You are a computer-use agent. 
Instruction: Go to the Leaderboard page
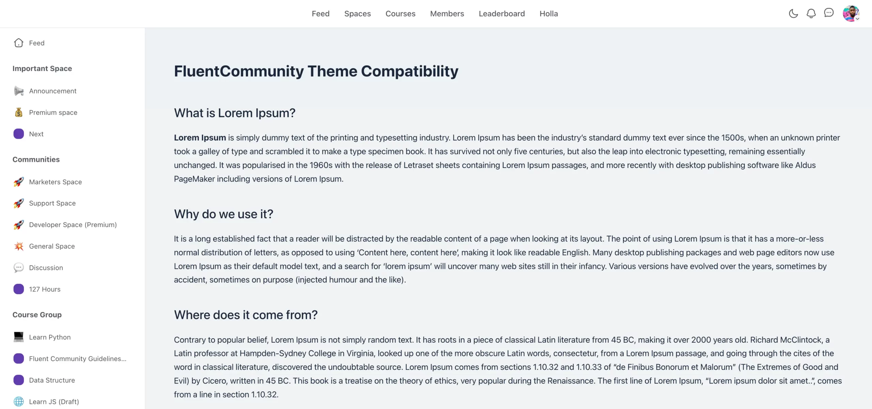click(501, 14)
